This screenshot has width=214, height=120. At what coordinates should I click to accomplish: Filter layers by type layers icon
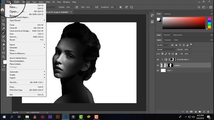coord(180,45)
